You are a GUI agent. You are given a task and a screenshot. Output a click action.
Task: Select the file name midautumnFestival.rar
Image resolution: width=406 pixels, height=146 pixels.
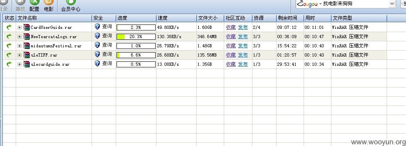56,46
